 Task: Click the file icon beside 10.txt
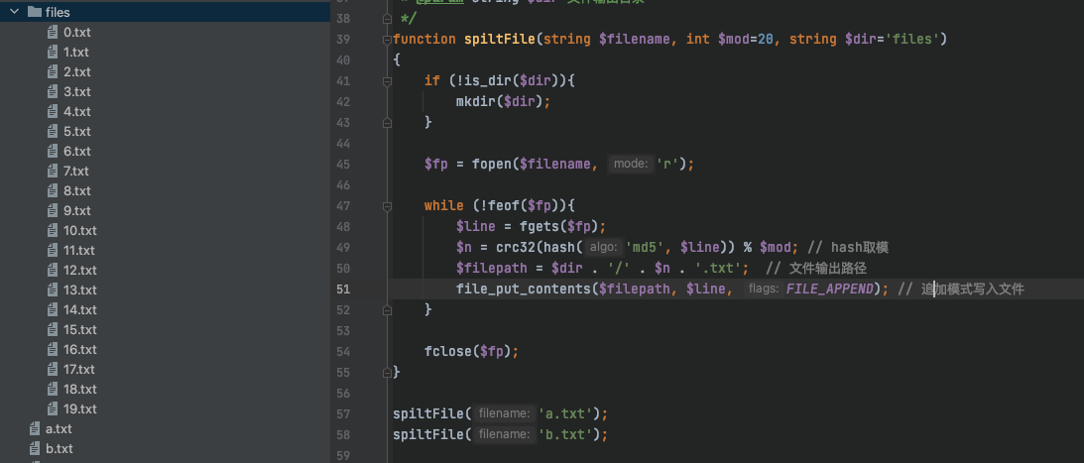[x=52, y=230]
